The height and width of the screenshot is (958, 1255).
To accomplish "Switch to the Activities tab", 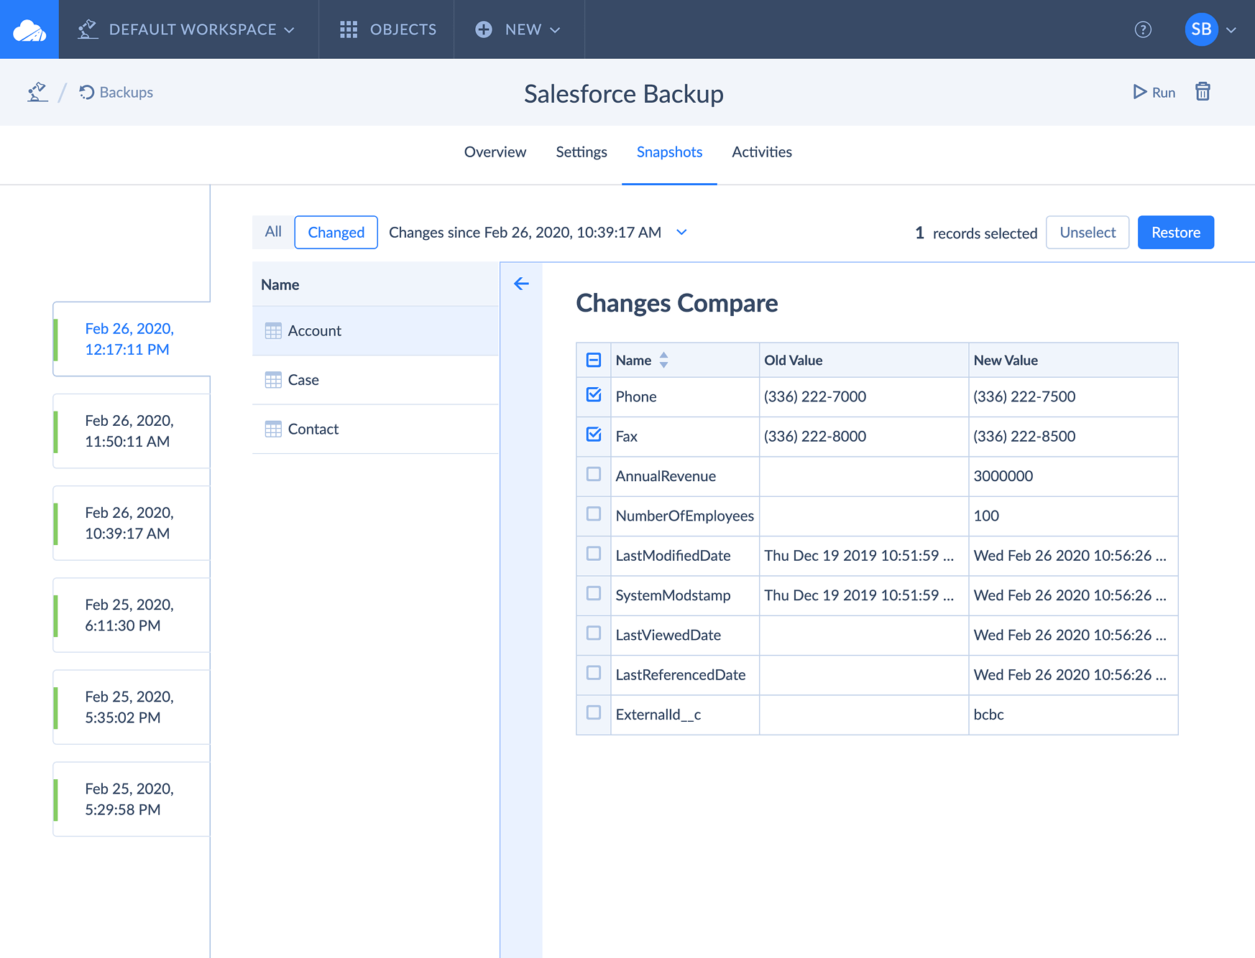I will point(761,152).
